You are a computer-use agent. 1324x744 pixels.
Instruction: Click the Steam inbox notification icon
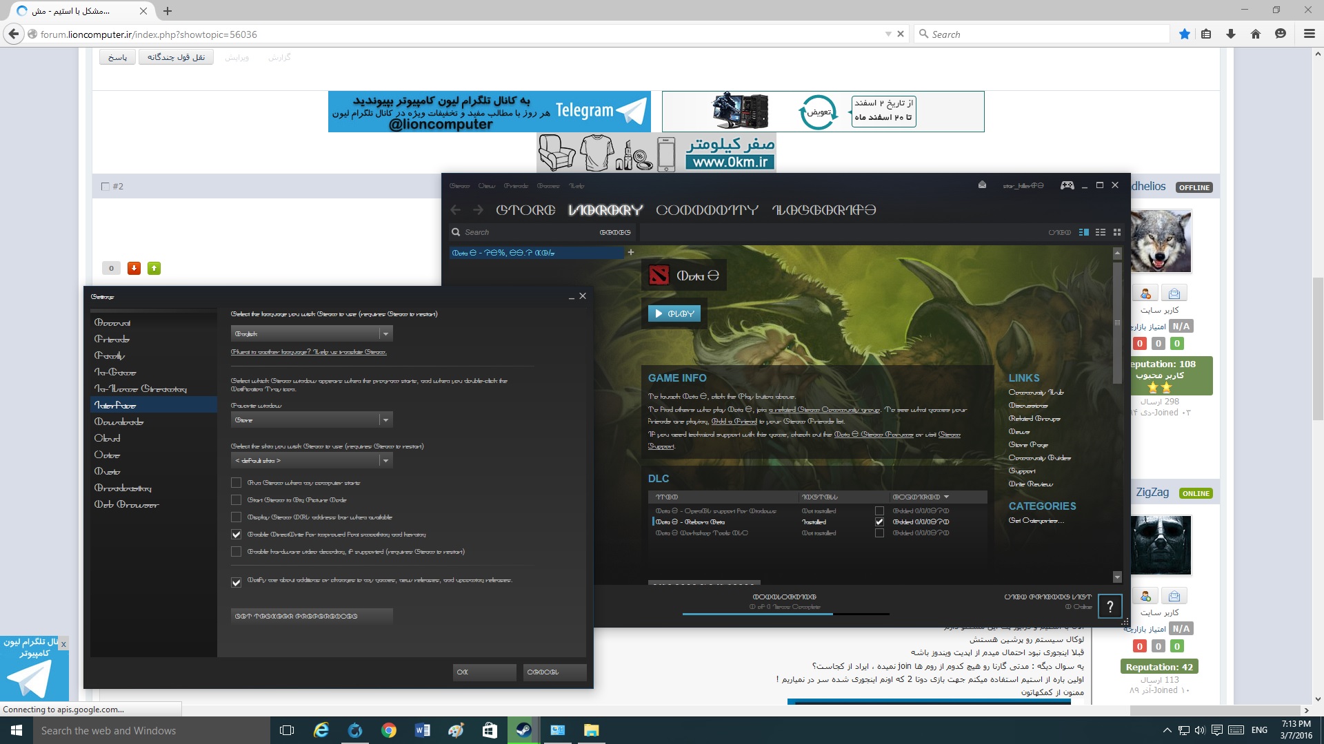pos(982,185)
